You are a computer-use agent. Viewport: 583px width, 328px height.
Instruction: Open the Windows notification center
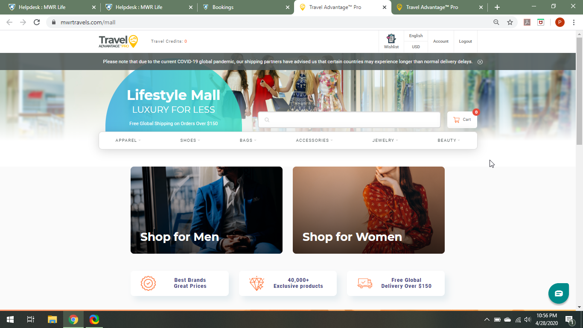coord(569,319)
